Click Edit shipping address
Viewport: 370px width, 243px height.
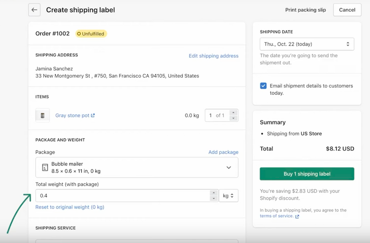point(213,56)
